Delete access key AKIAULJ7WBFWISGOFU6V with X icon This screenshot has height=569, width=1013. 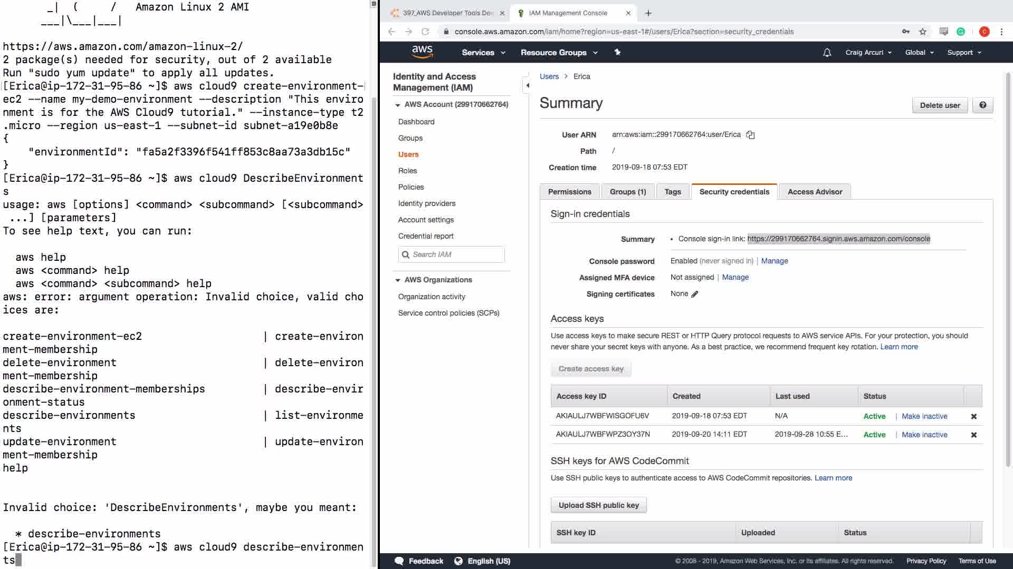[x=974, y=416]
